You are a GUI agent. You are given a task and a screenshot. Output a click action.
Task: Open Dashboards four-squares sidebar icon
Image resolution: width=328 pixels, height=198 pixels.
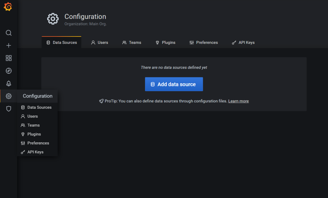(9, 58)
